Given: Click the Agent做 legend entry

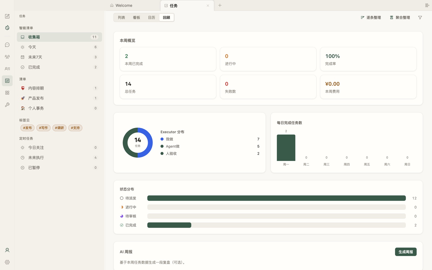Looking at the screenshot, I should click(210, 146).
